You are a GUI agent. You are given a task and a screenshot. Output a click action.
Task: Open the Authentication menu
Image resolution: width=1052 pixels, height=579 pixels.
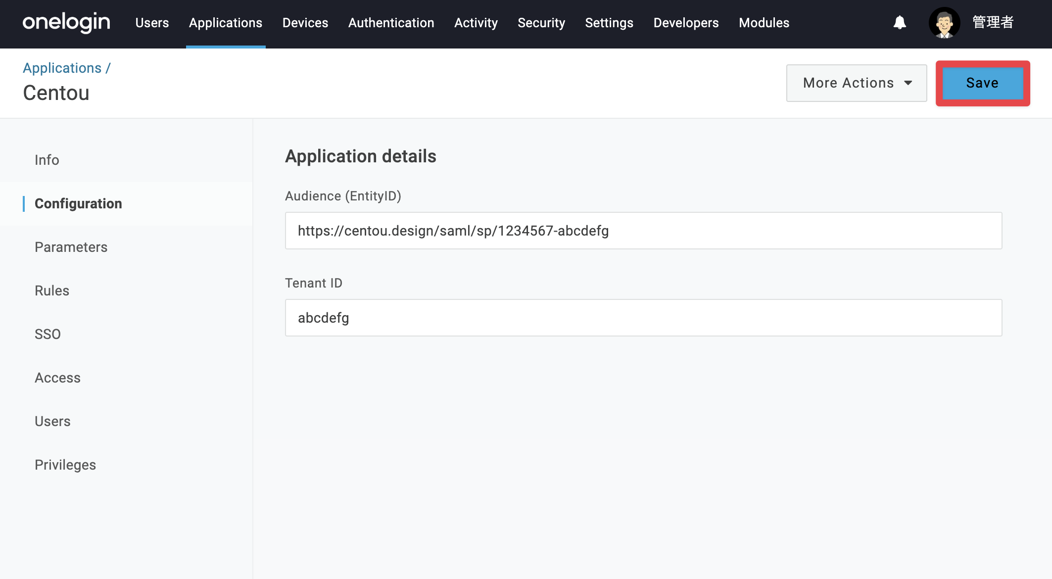pos(391,23)
